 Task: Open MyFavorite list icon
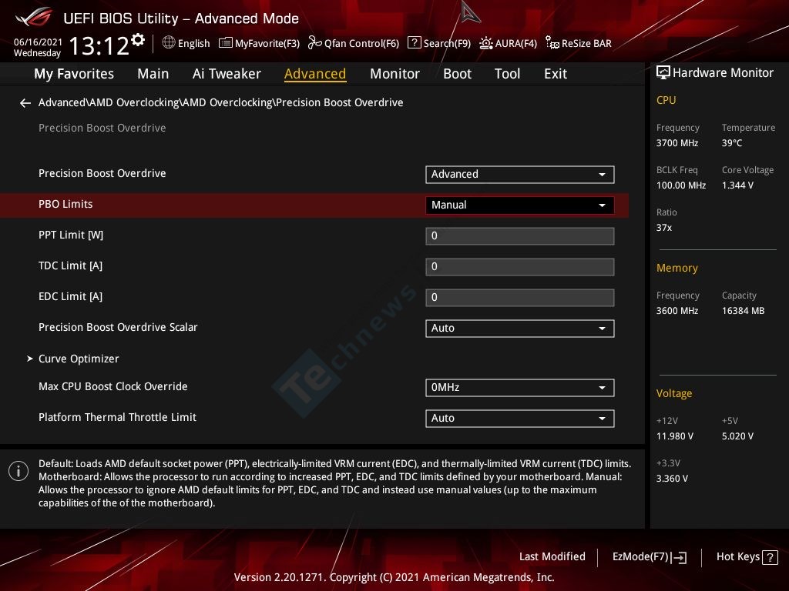pos(226,43)
